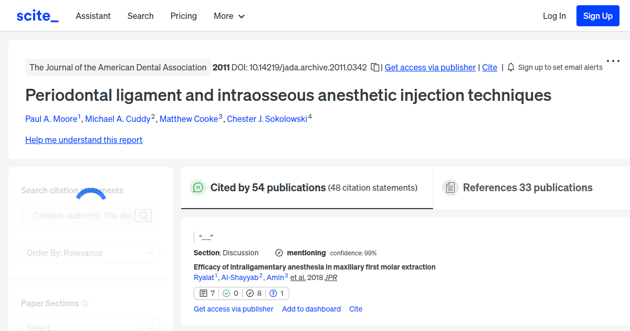The width and height of the screenshot is (630, 331).
Task: Click the magnifier icon in citation search
Action: click(x=143, y=215)
